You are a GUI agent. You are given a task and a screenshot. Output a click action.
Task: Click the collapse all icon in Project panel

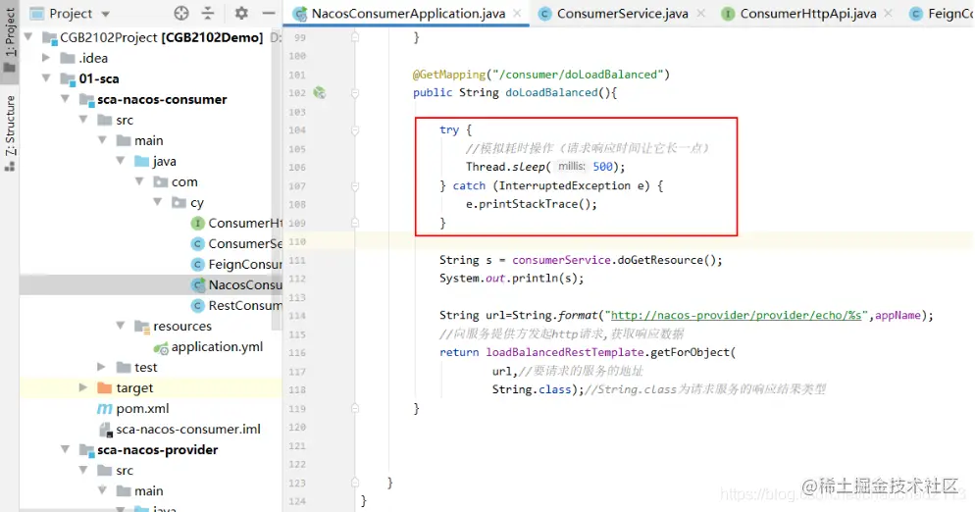pyautogui.click(x=208, y=13)
